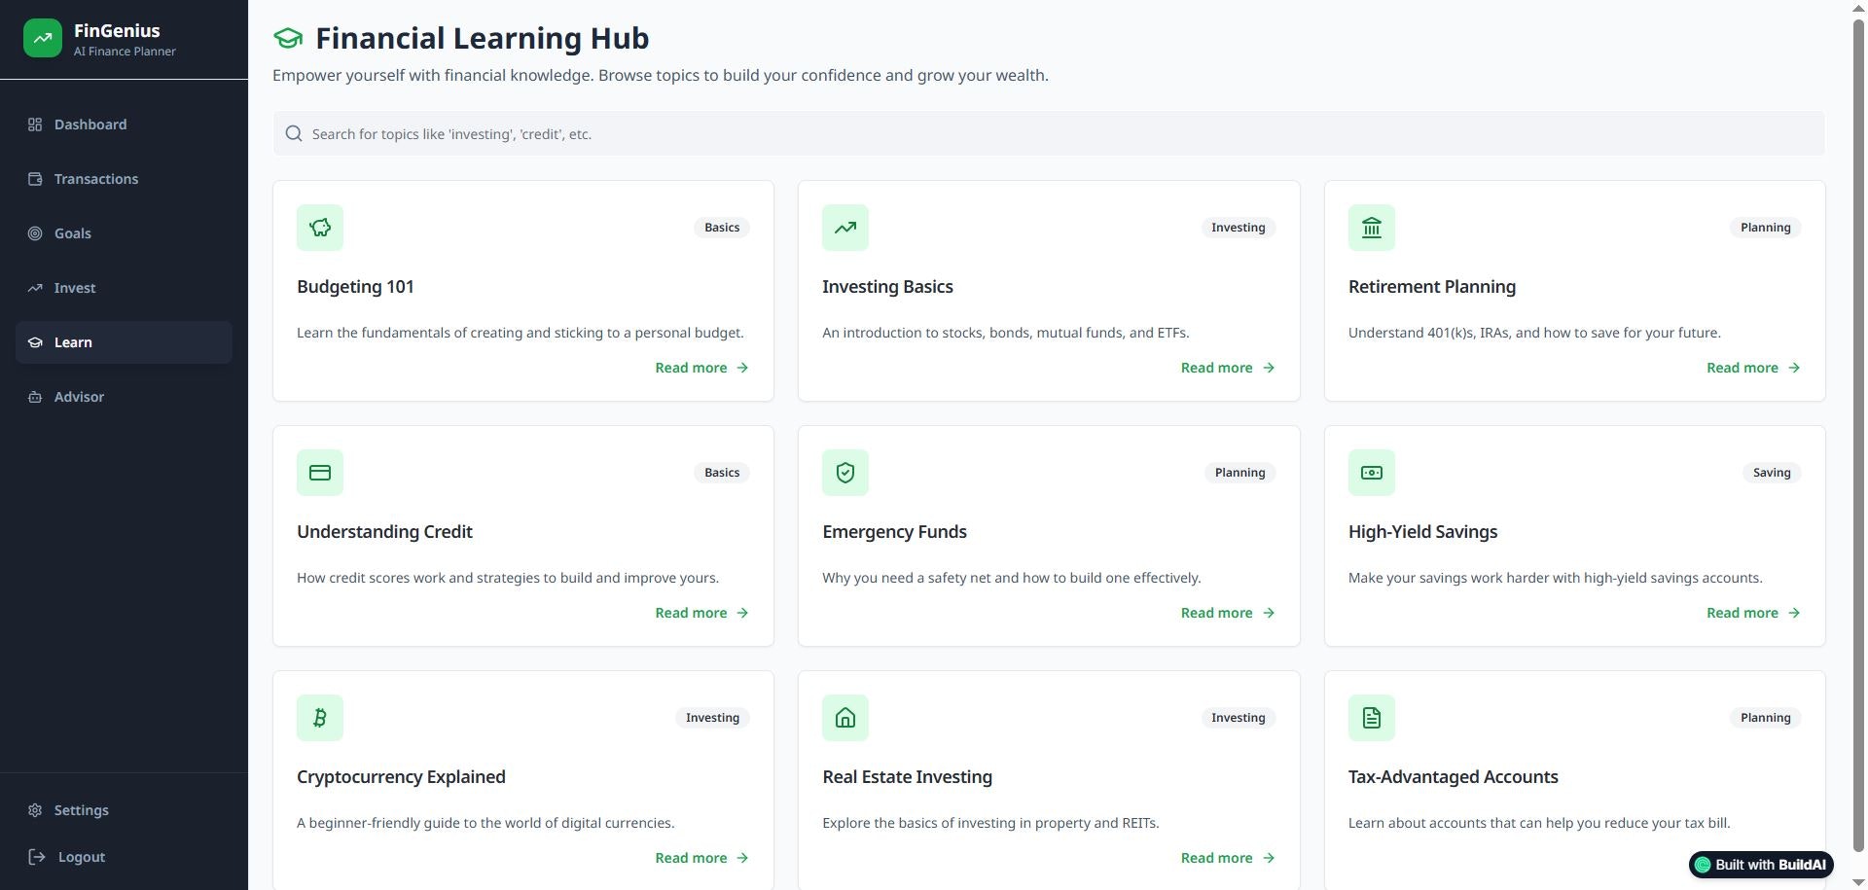This screenshot has width=1868, height=890.
Task: Click the Invest trend icon in sidebar
Action: point(35,288)
